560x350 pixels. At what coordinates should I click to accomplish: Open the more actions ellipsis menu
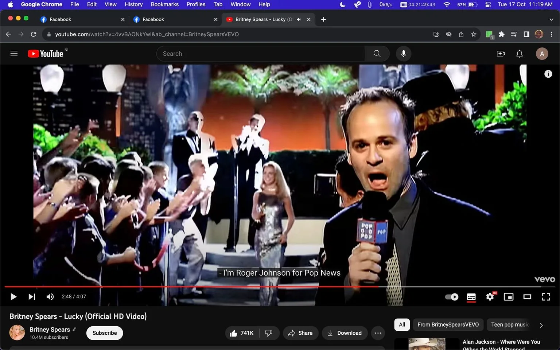[x=378, y=333]
